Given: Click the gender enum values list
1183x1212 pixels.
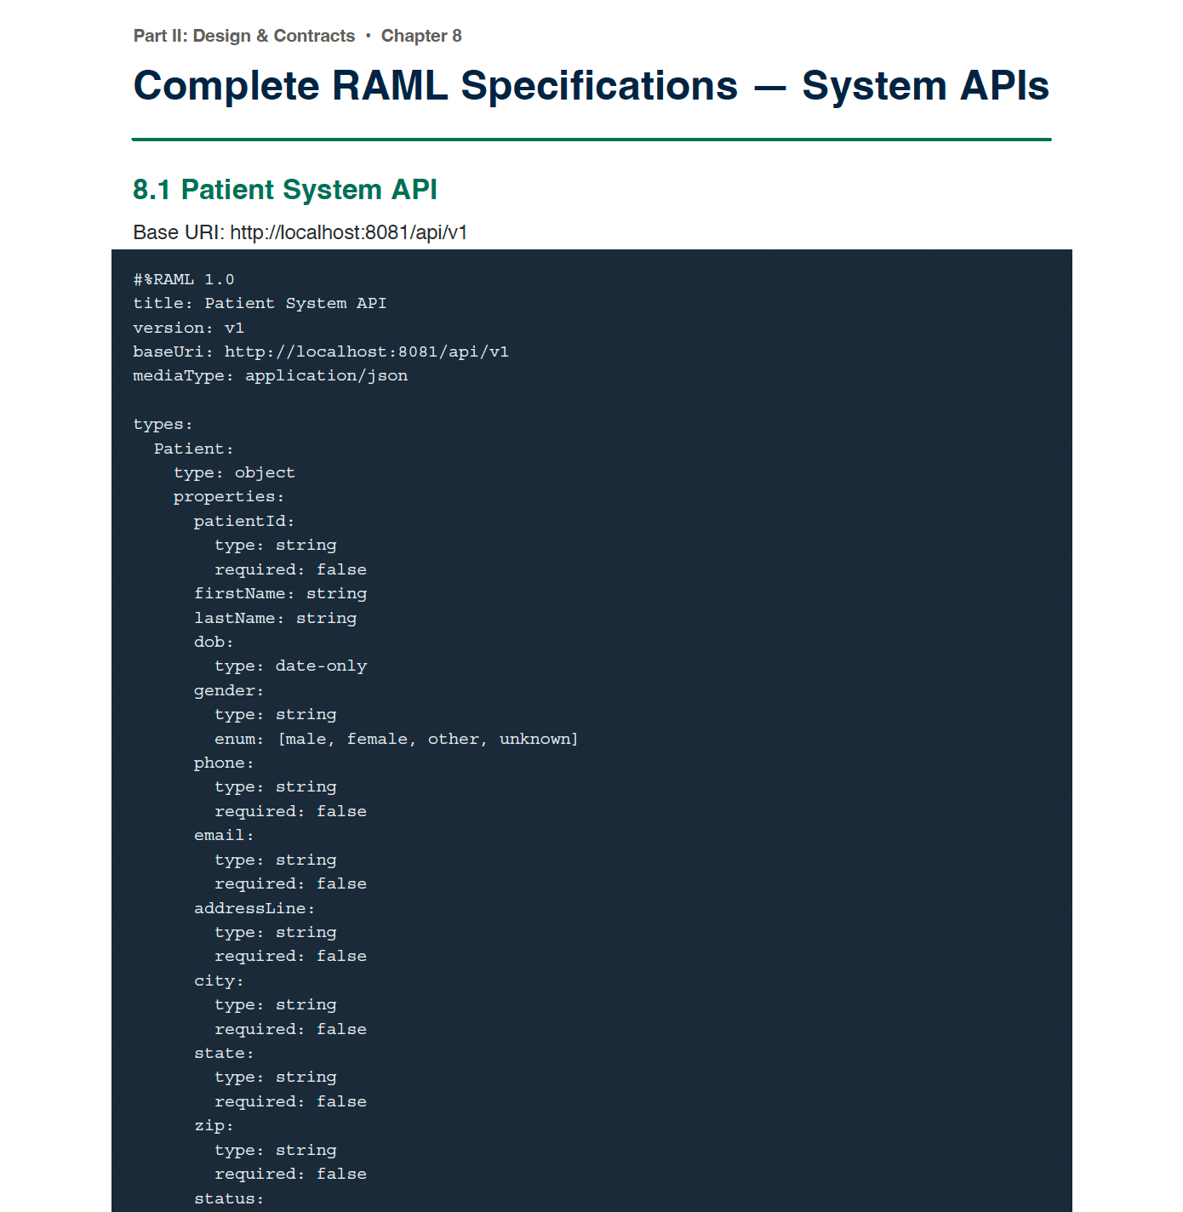Looking at the screenshot, I should point(428,739).
